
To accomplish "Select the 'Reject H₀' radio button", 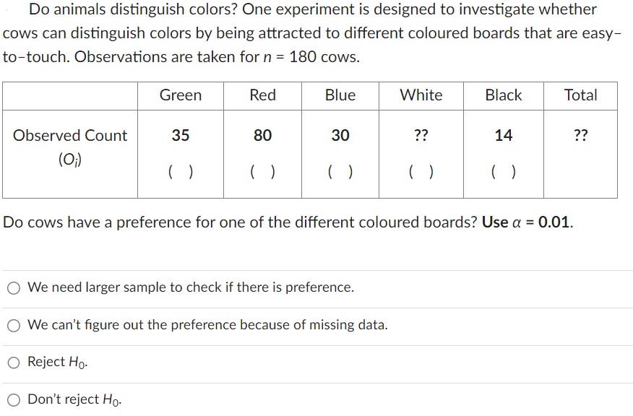I will click(x=13, y=362).
